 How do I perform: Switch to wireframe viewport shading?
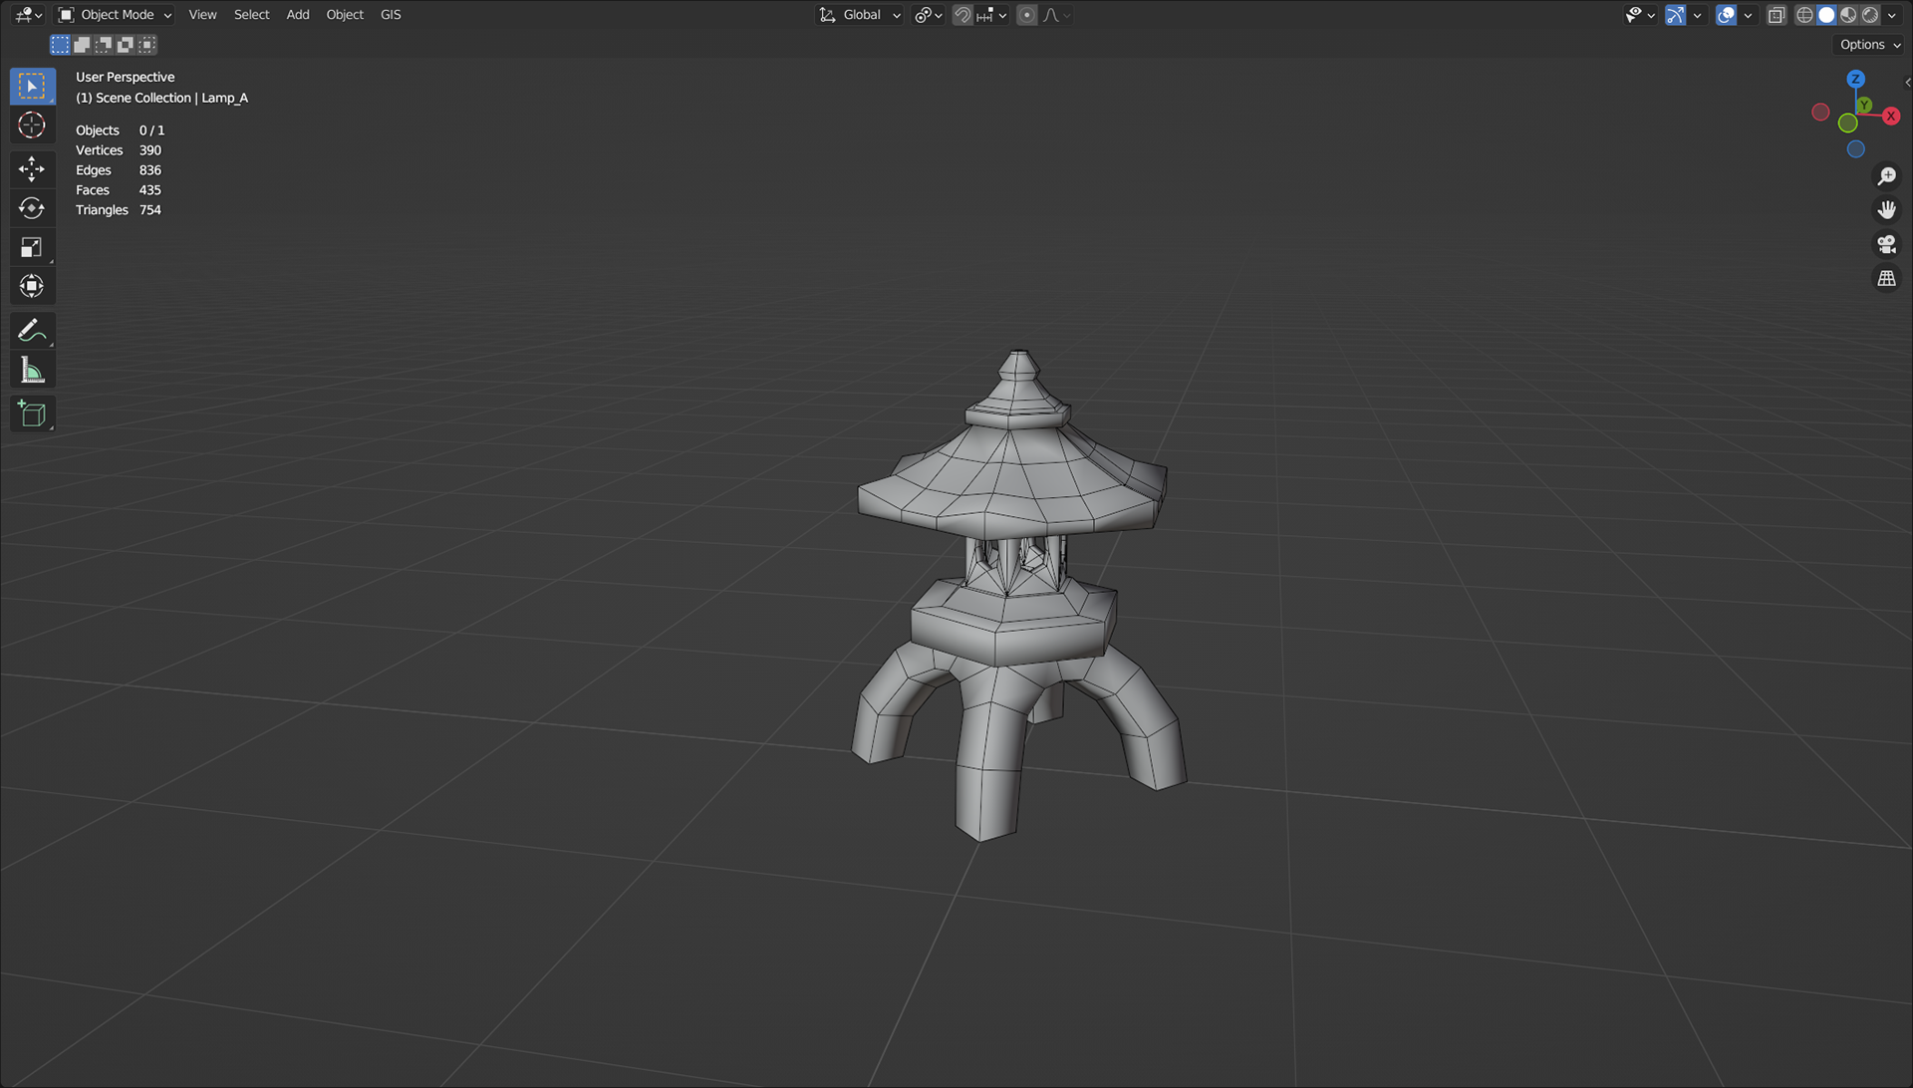(1804, 15)
